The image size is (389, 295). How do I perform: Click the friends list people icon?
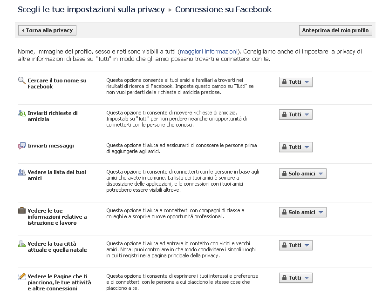point(22,172)
